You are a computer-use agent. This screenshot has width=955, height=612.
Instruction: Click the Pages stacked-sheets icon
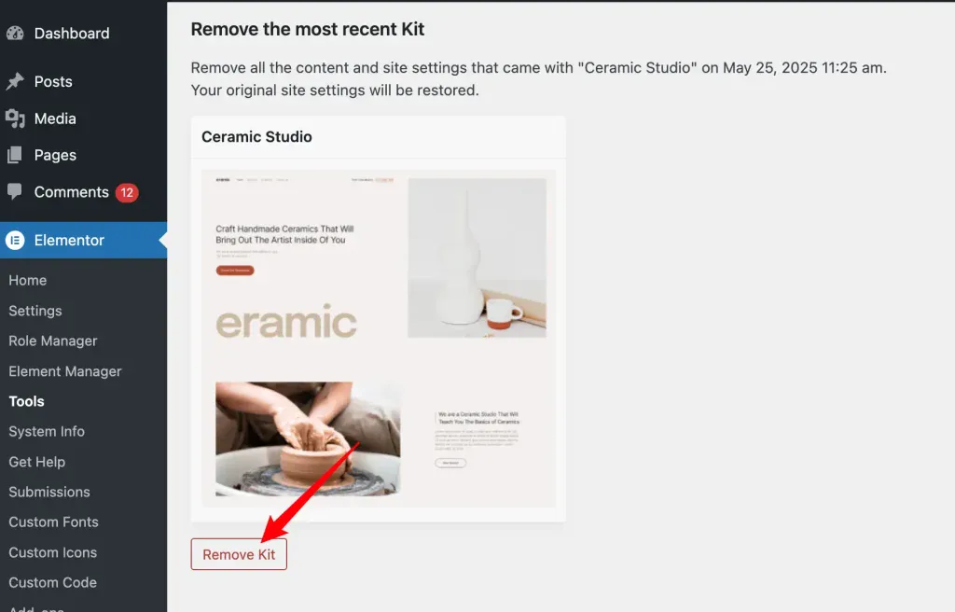click(15, 155)
